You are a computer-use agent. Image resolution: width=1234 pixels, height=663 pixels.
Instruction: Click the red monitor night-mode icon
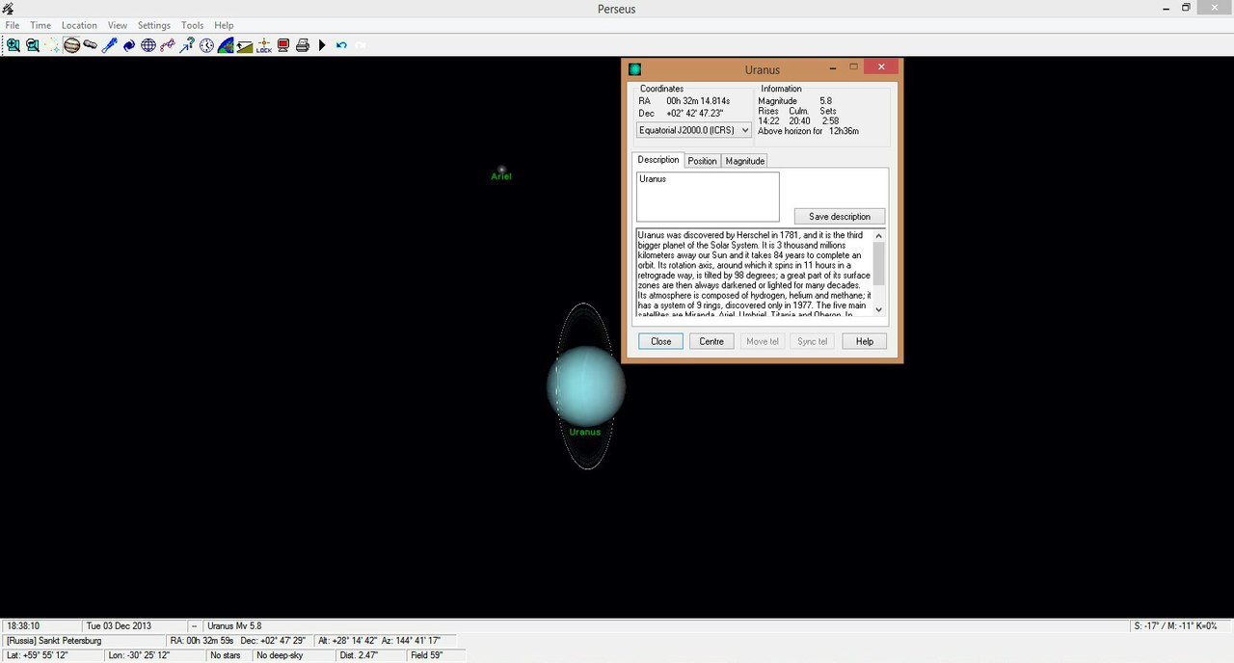[x=283, y=45]
